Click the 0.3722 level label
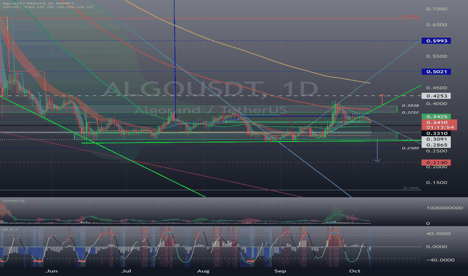 coord(410,112)
